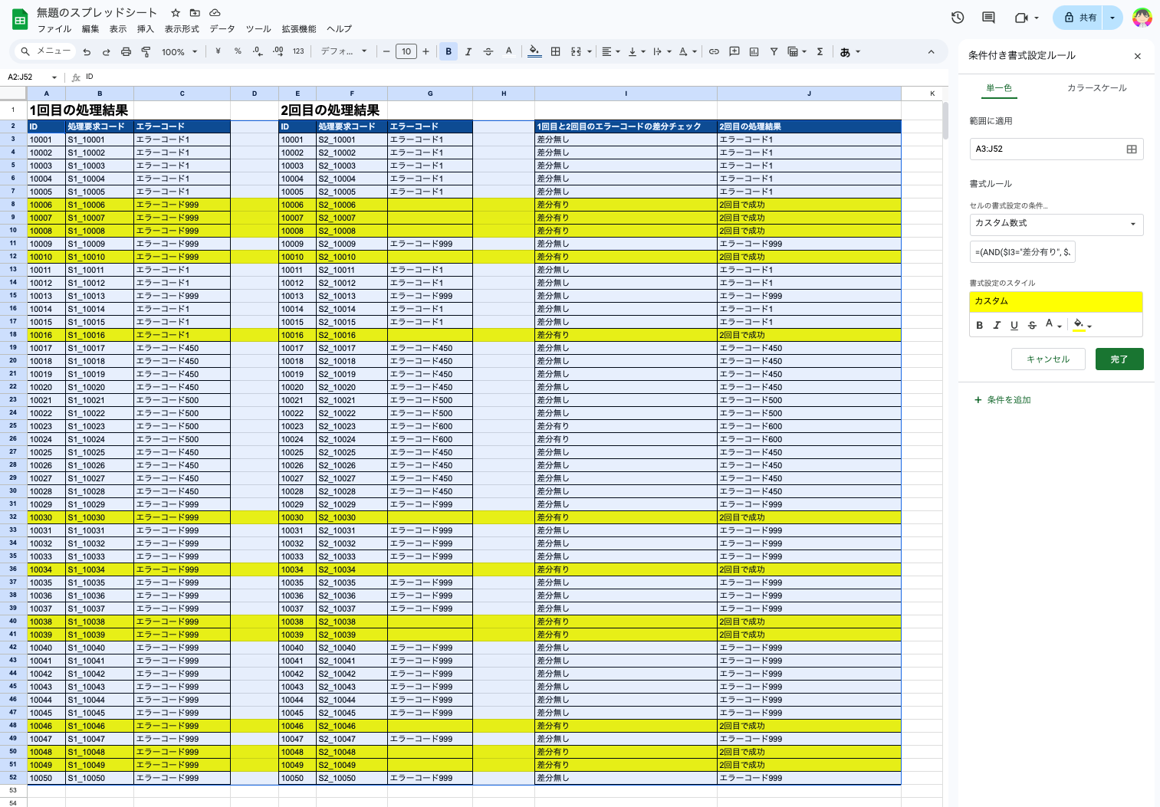Image resolution: width=1160 pixels, height=807 pixels.
Task: Open the 挿入 menu
Action: pos(146,29)
